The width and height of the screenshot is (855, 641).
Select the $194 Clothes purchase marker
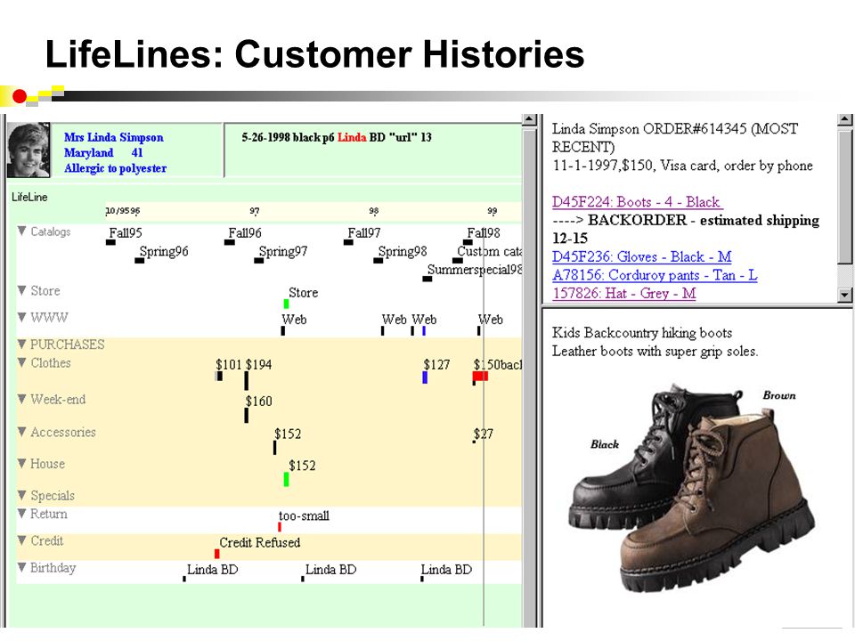click(247, 380)
